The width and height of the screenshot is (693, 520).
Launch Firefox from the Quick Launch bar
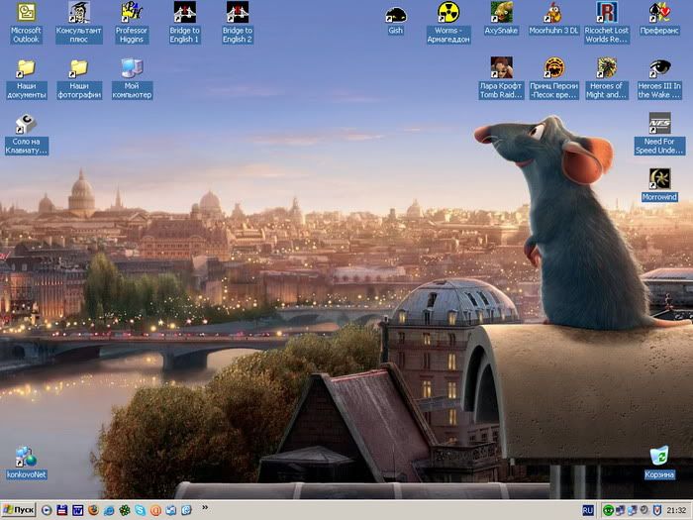click(93, 510)
